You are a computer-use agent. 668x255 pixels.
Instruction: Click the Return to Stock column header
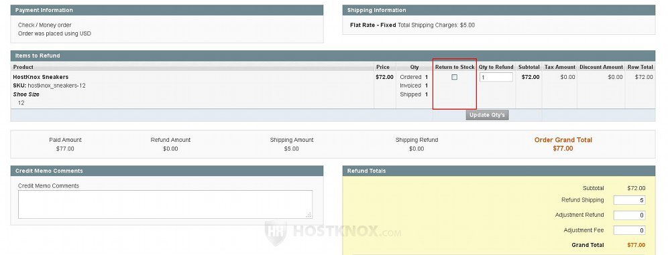click(x=455, y=67)
